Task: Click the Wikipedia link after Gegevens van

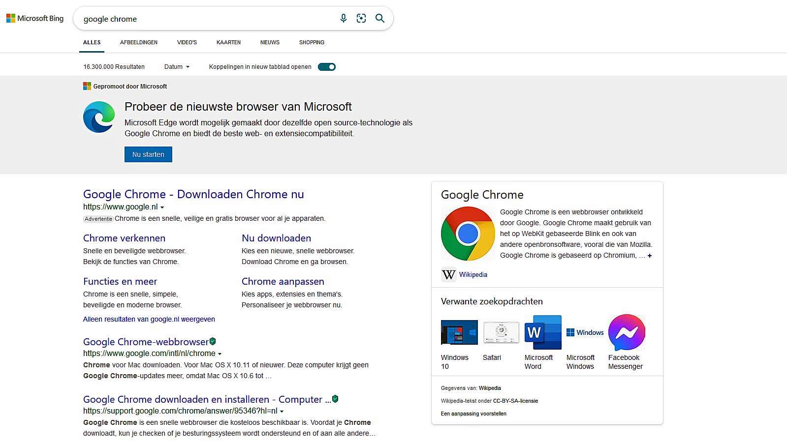Action: point(490,388)
